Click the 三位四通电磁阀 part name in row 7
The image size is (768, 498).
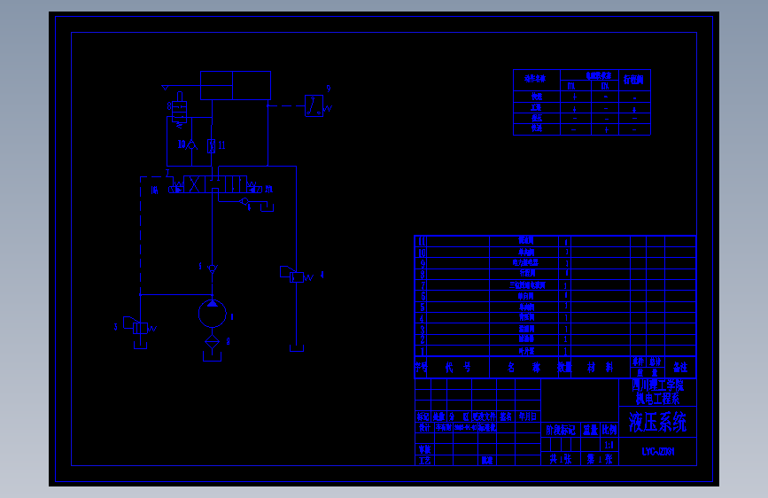click(527, 285)
